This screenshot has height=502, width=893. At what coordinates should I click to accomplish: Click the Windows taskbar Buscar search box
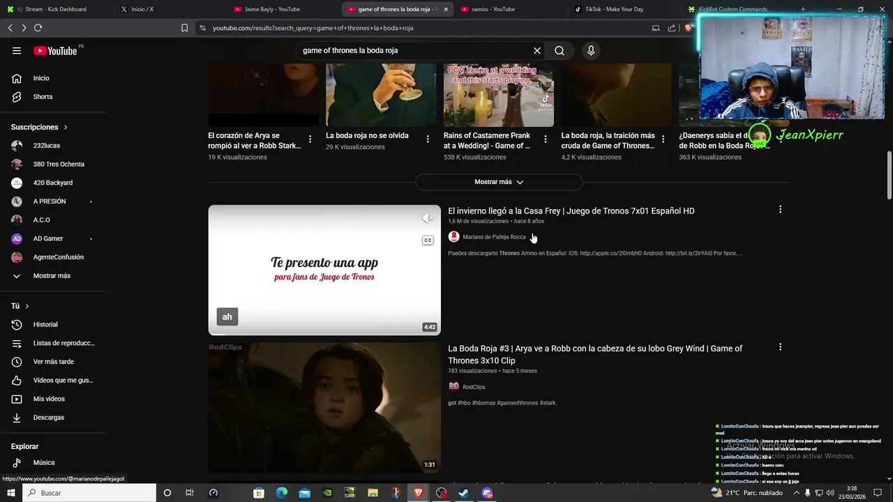click(89, 493)
